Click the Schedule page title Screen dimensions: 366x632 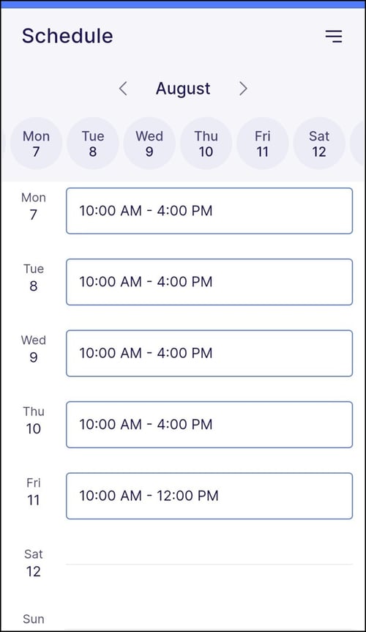[67, 36]
